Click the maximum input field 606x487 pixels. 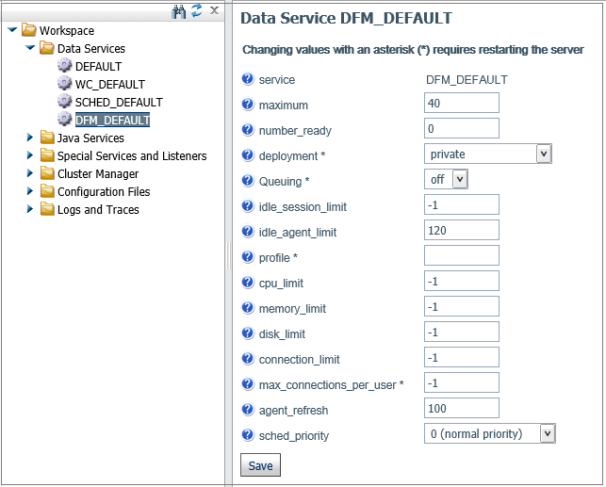[x=462, y=103]
